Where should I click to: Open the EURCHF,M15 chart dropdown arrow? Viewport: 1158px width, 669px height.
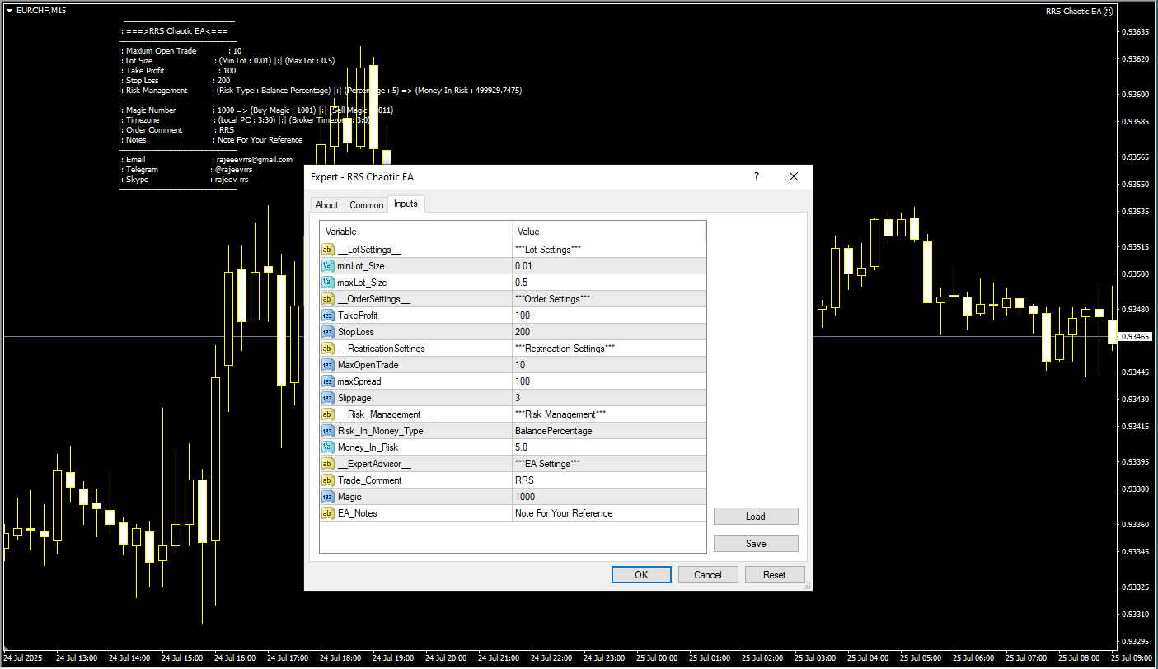pyautogui.click(x=9, y=11)
